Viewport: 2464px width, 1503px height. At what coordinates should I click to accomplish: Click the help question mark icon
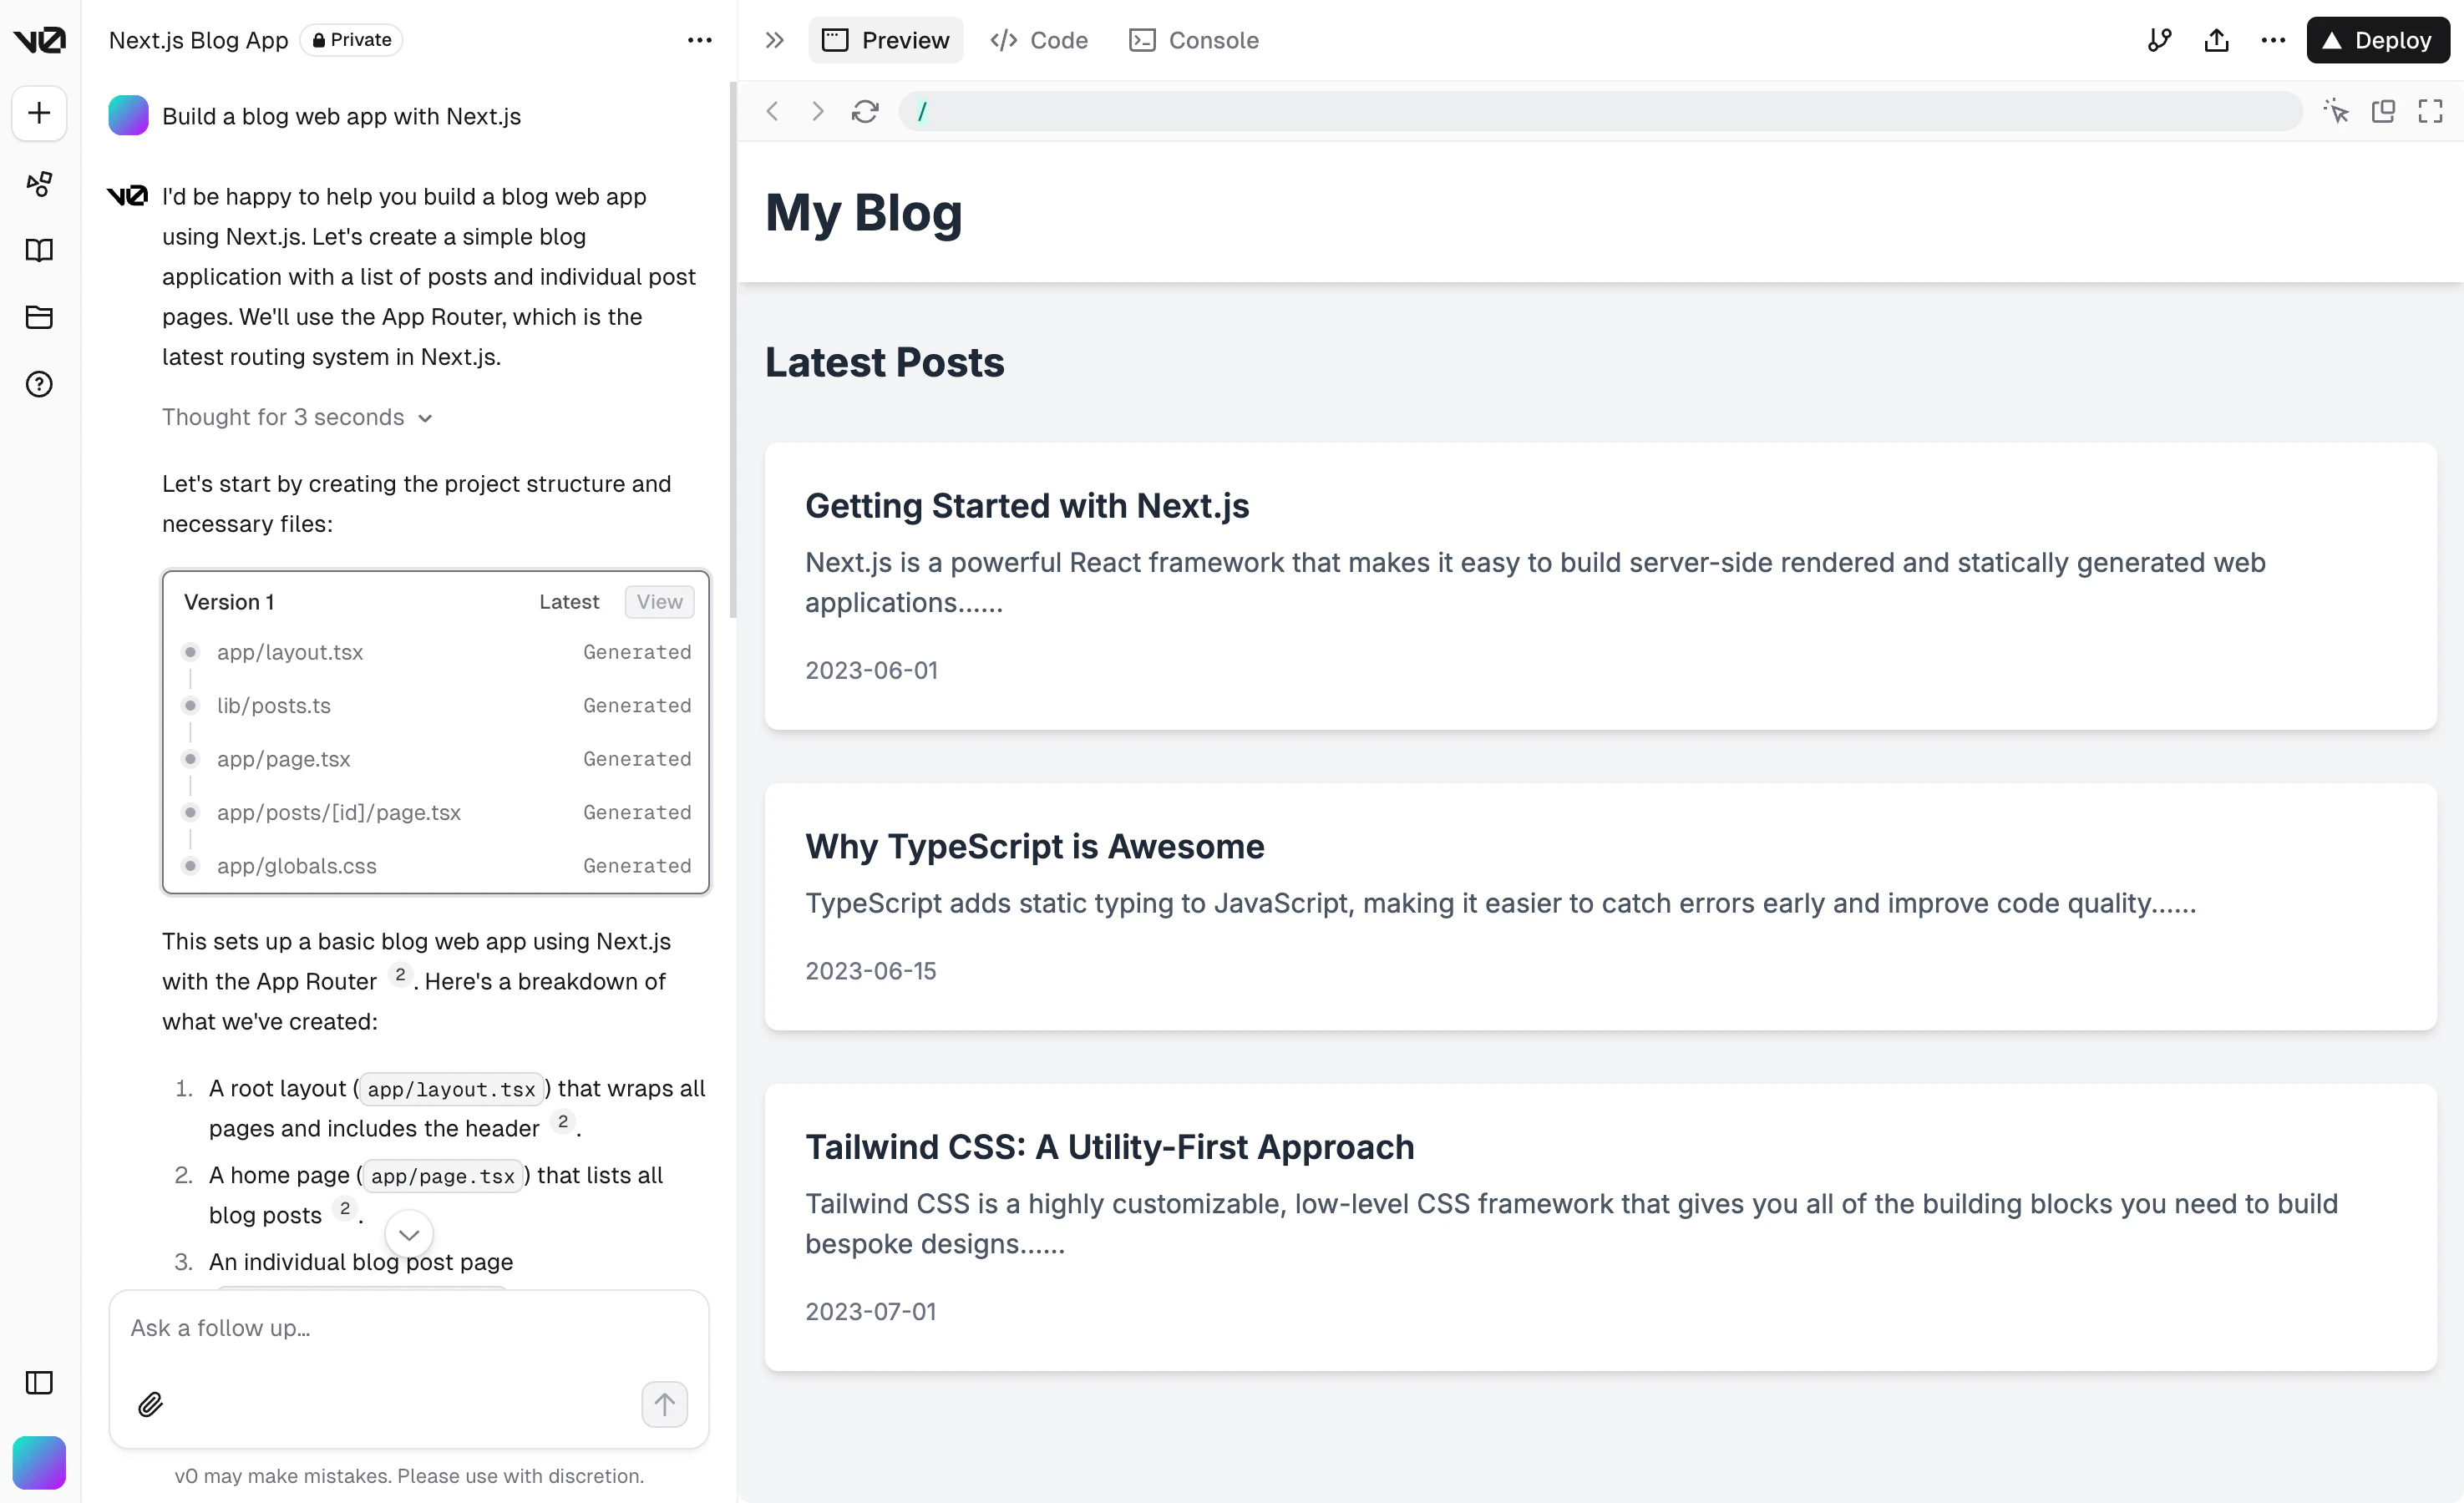39,384
